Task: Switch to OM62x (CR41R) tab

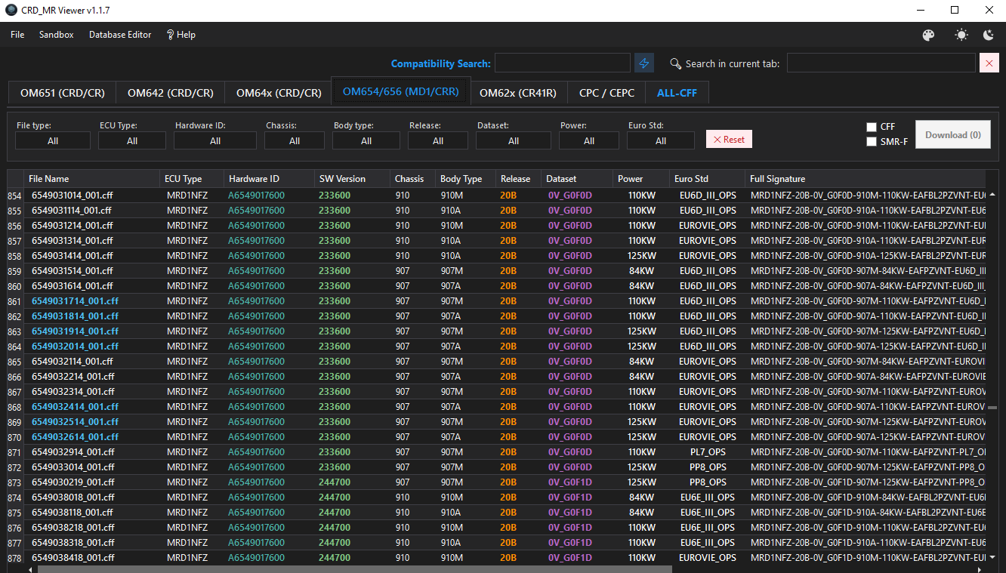Action: pos(518,93)
